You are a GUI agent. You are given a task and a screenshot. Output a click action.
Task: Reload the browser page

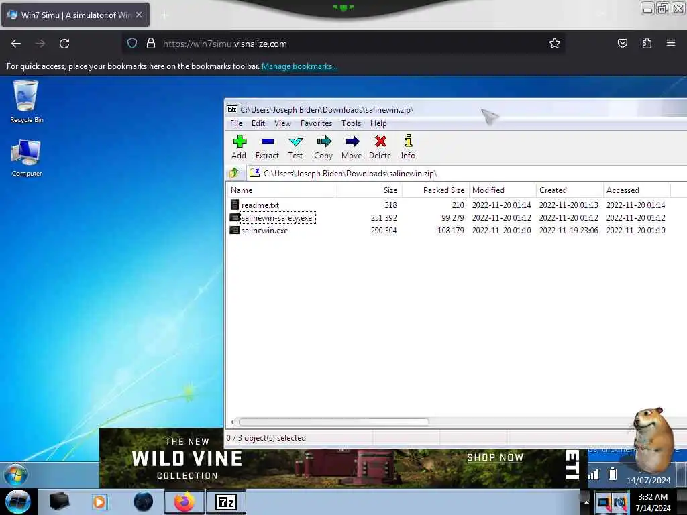[64, 44]
